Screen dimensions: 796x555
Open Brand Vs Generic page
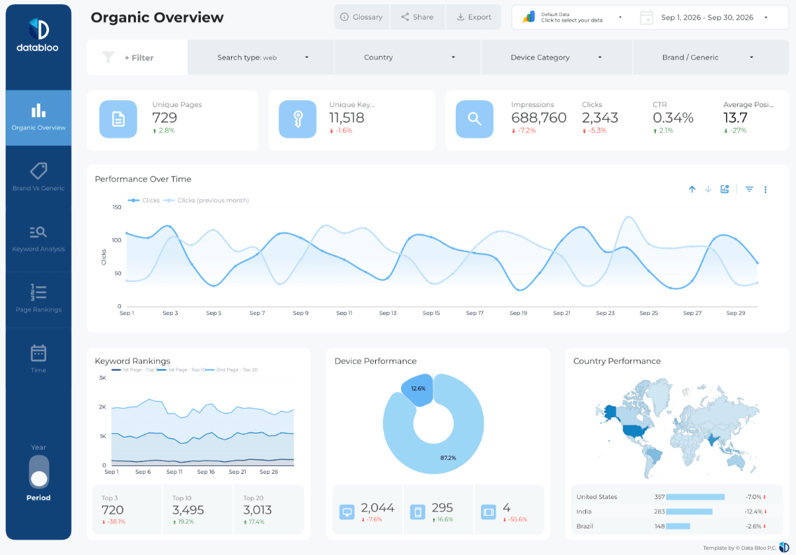pos(39,177)
